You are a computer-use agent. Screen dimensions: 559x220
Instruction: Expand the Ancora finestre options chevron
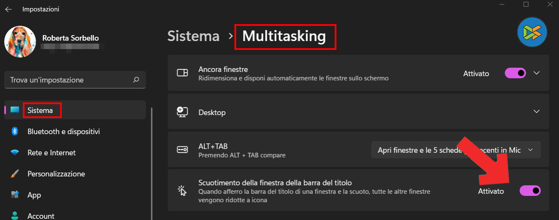point(537,73)
